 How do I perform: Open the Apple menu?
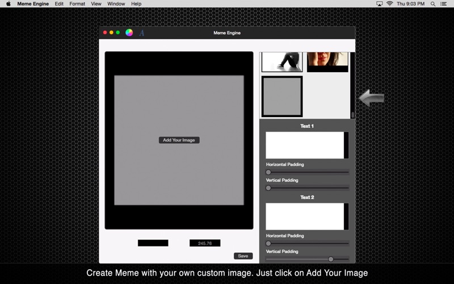[x=9, y=4]
